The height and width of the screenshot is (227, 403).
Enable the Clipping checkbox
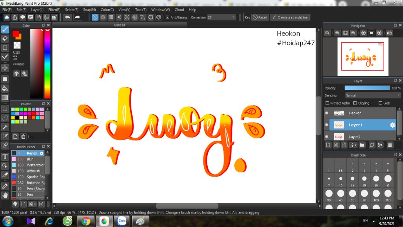(x=355, y=103)
